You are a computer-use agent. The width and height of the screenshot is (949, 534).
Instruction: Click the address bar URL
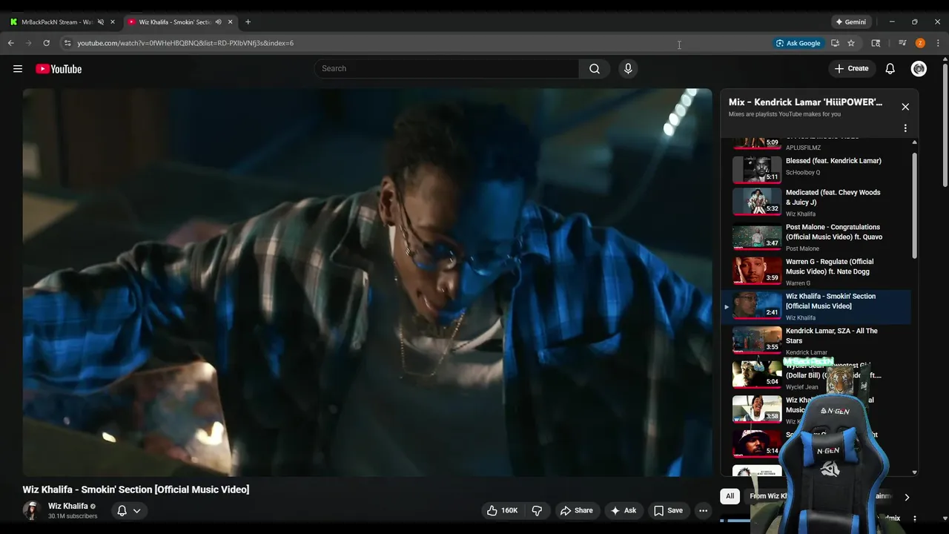pyautogui.click(x=185, y=43)
